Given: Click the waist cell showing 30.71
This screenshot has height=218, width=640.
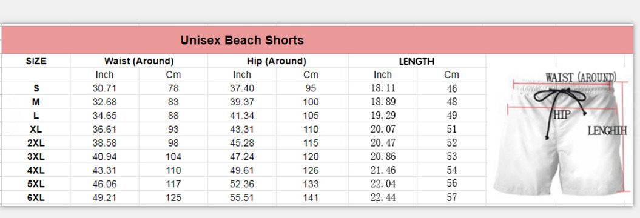Looking at the screenshot, I should (104, 88).
